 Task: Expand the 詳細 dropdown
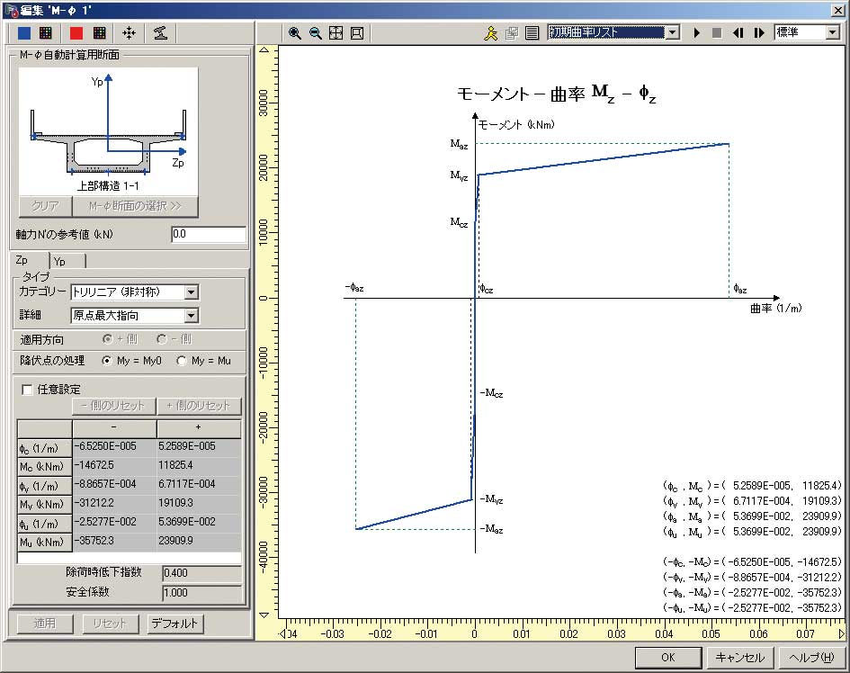click(x=191, y=316)
